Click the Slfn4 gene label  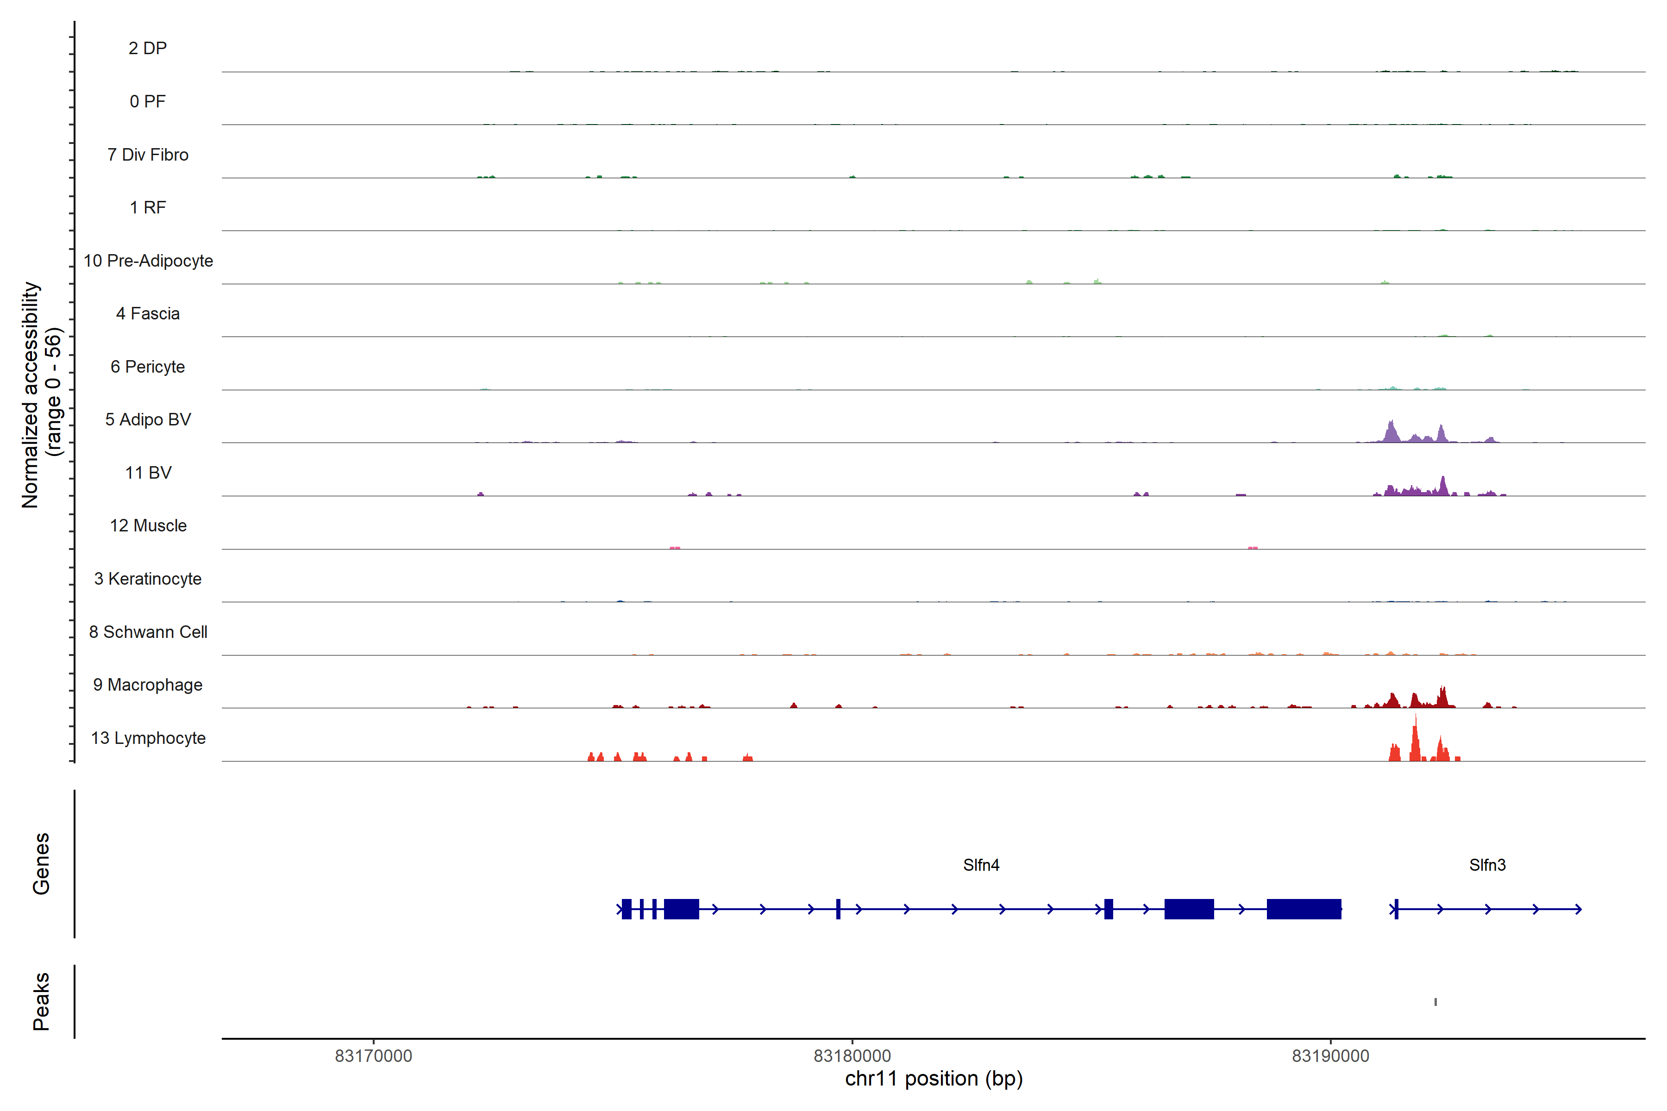[x=981, y=865]
